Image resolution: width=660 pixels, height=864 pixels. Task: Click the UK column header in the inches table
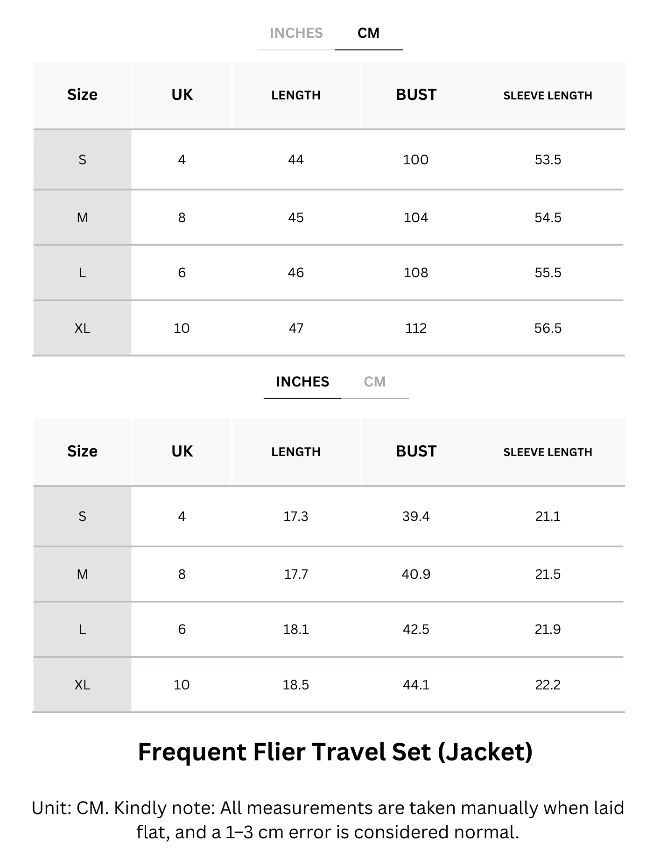pyautogui.click(x=182, y=451)
